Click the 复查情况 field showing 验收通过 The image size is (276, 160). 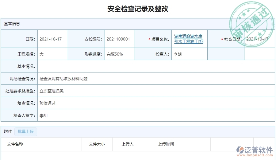[x=156, y=103]
